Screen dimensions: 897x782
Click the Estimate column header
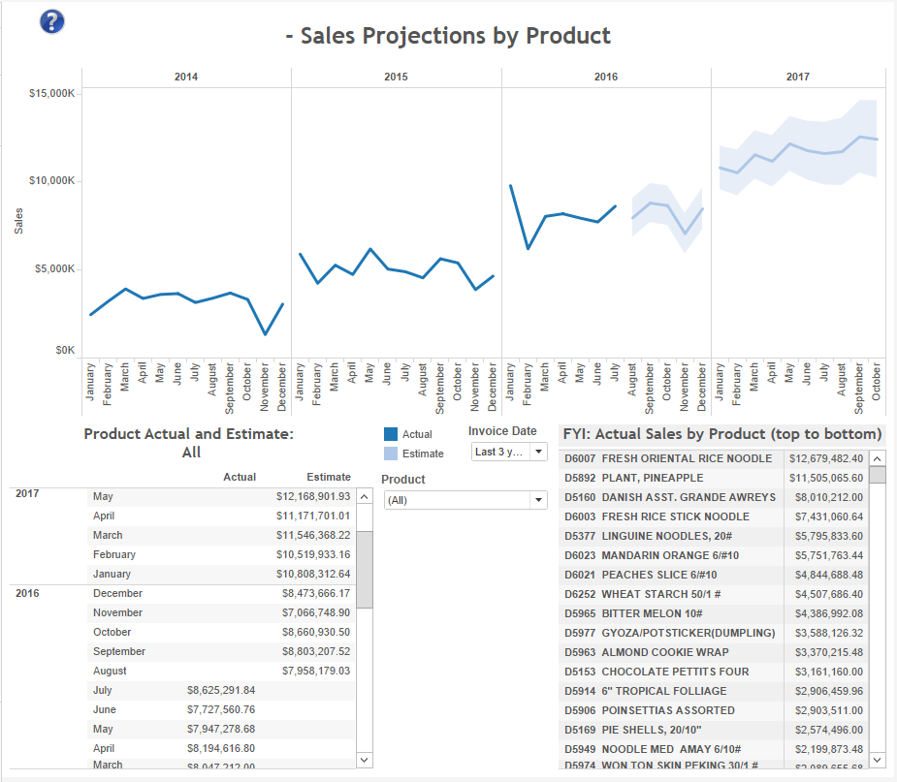click(x=329, y=477)
